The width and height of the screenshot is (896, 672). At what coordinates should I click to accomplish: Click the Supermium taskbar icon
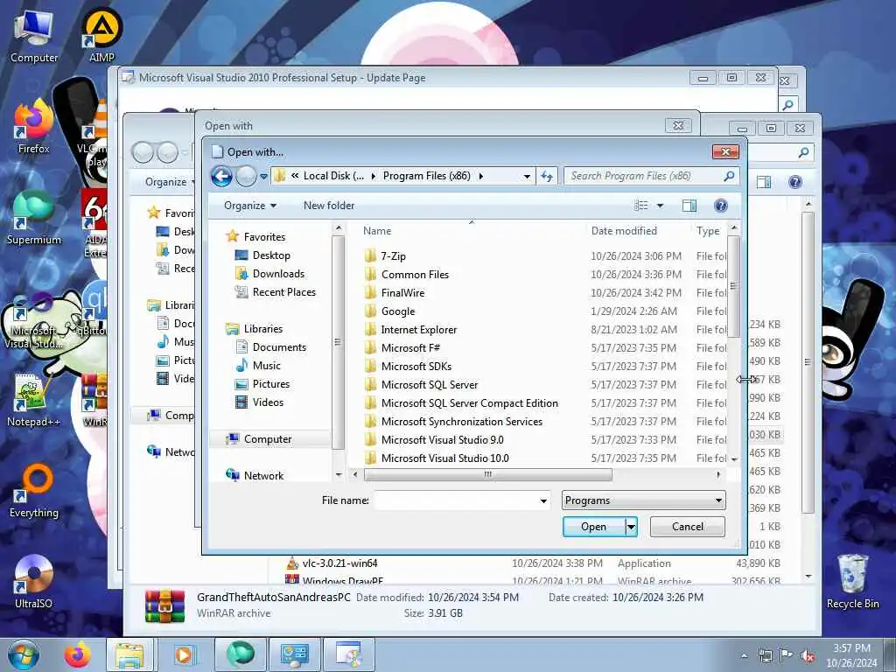pos(240,654)
